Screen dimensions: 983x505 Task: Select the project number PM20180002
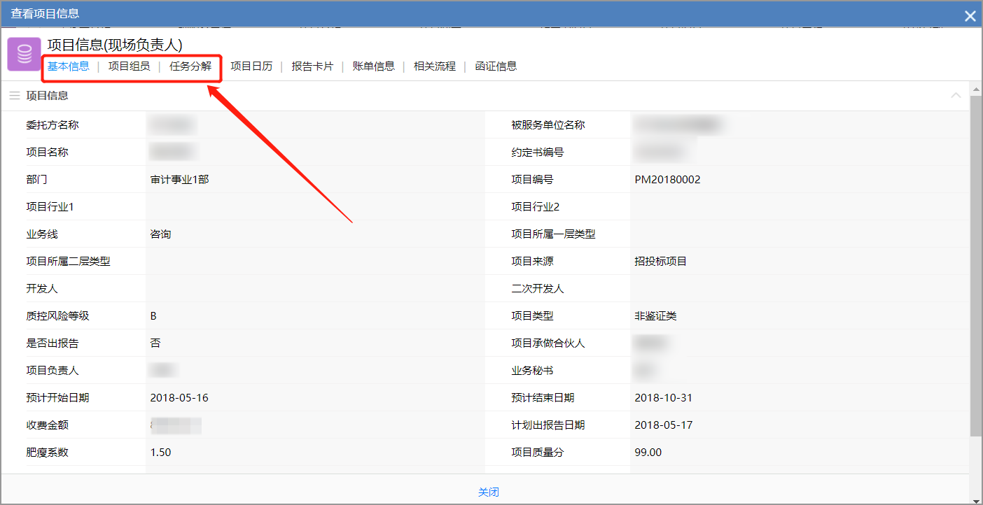pos(667,180)
